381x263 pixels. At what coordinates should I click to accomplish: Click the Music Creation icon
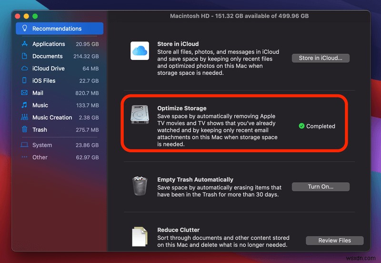(24, 117)
